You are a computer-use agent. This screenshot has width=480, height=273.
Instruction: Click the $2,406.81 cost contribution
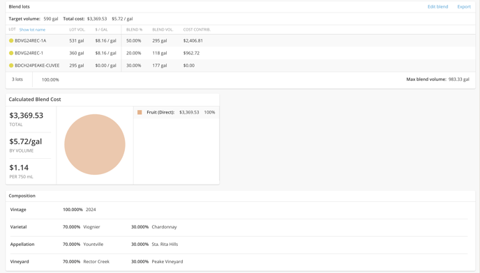193,40
